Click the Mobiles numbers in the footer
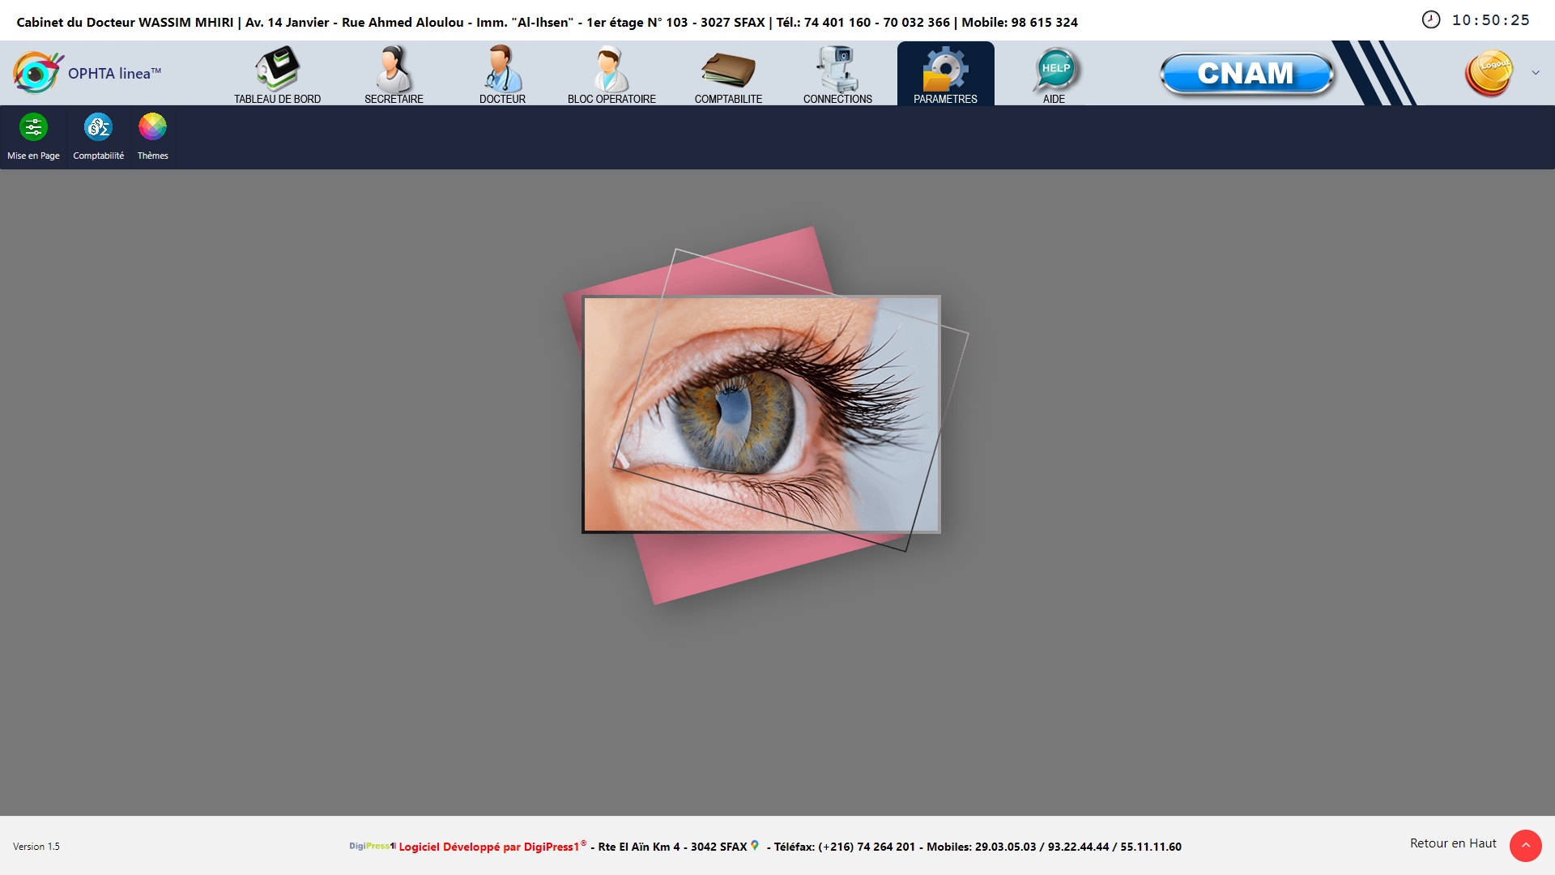Viewport: 1555px width, 875px height. click(x=1054, y=847)
